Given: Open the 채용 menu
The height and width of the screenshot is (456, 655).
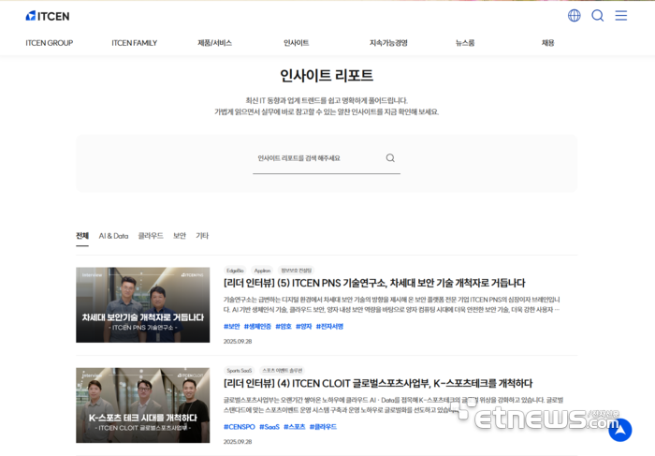Looking at the screenshot, I should 547,43.
